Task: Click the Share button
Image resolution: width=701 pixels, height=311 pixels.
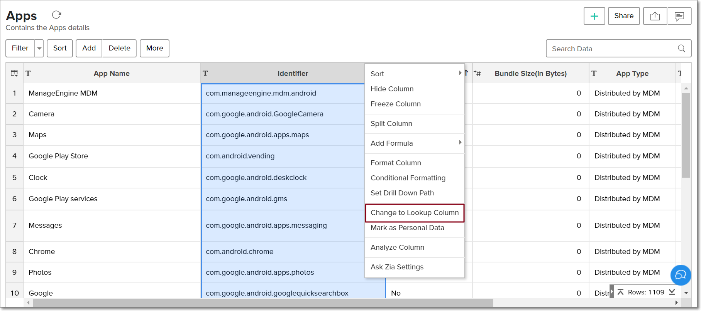Action: [623, 16]
